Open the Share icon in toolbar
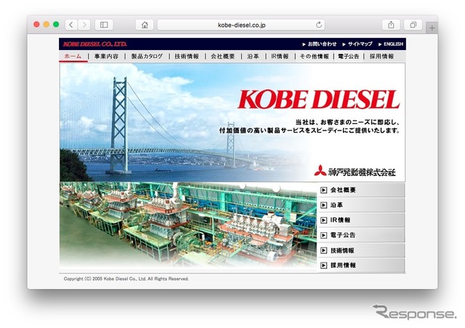The height and width of the screenshot is (328, 465). (391, 25)
